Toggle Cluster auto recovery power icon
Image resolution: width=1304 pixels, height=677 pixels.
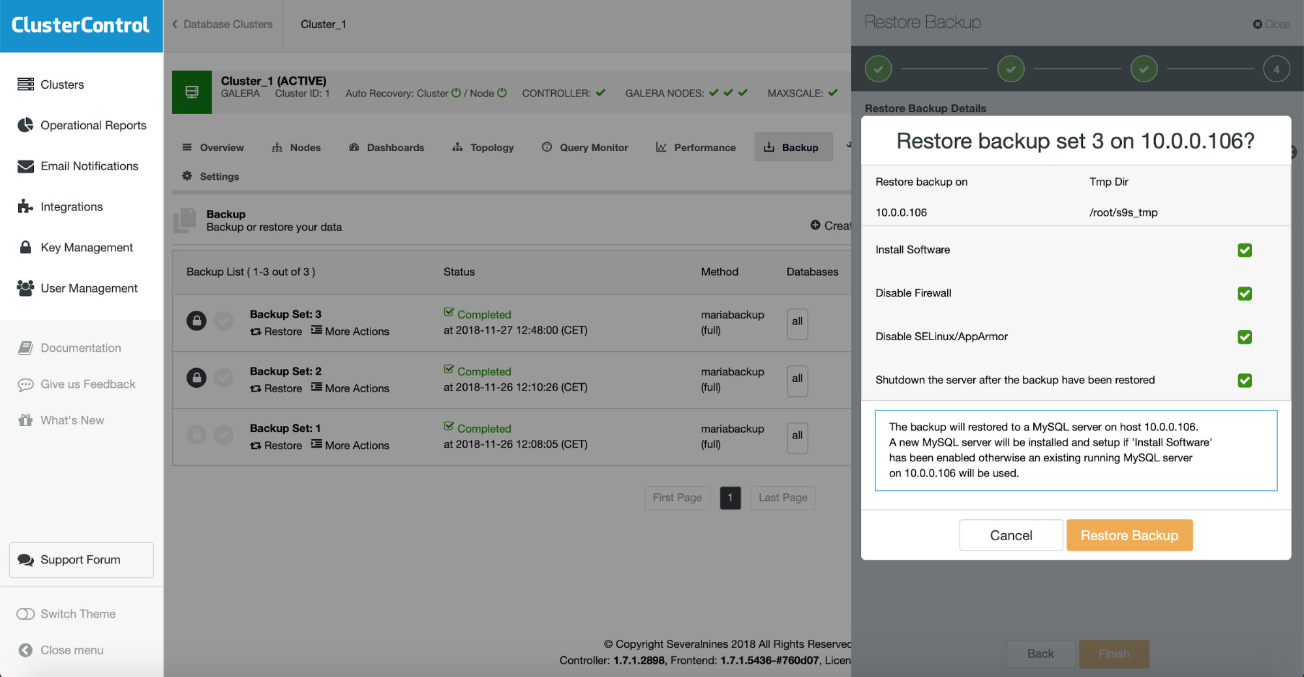click(x=456, y=93)
